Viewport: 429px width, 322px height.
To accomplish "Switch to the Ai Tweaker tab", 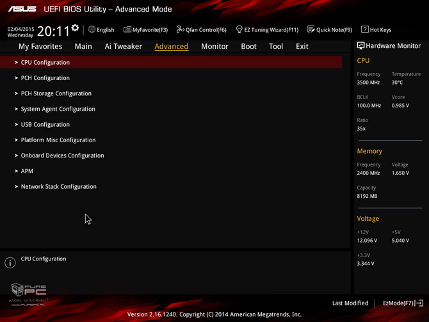I will (x=123, y=46).
